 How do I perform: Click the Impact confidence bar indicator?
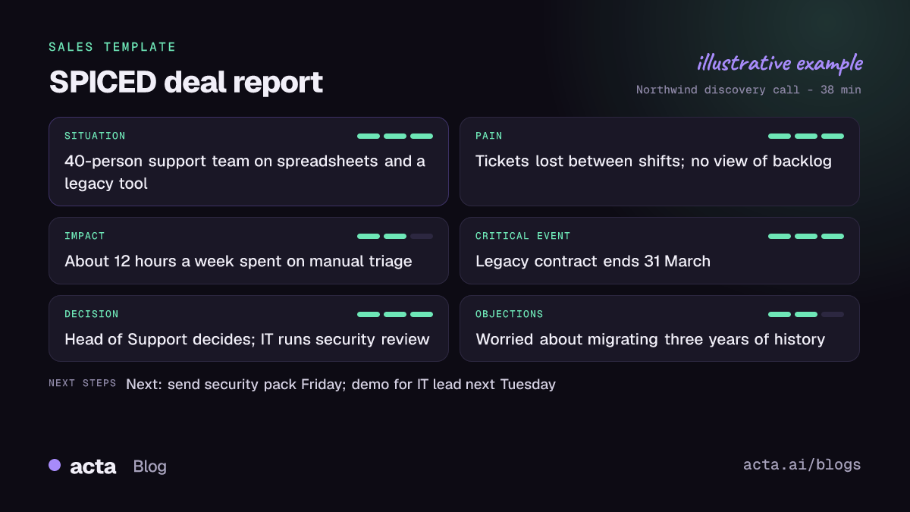coord(395,237)
